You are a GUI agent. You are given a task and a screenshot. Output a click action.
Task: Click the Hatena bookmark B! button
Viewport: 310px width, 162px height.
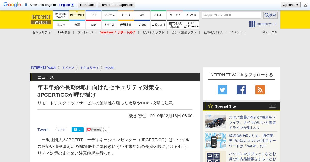(78, 130)
